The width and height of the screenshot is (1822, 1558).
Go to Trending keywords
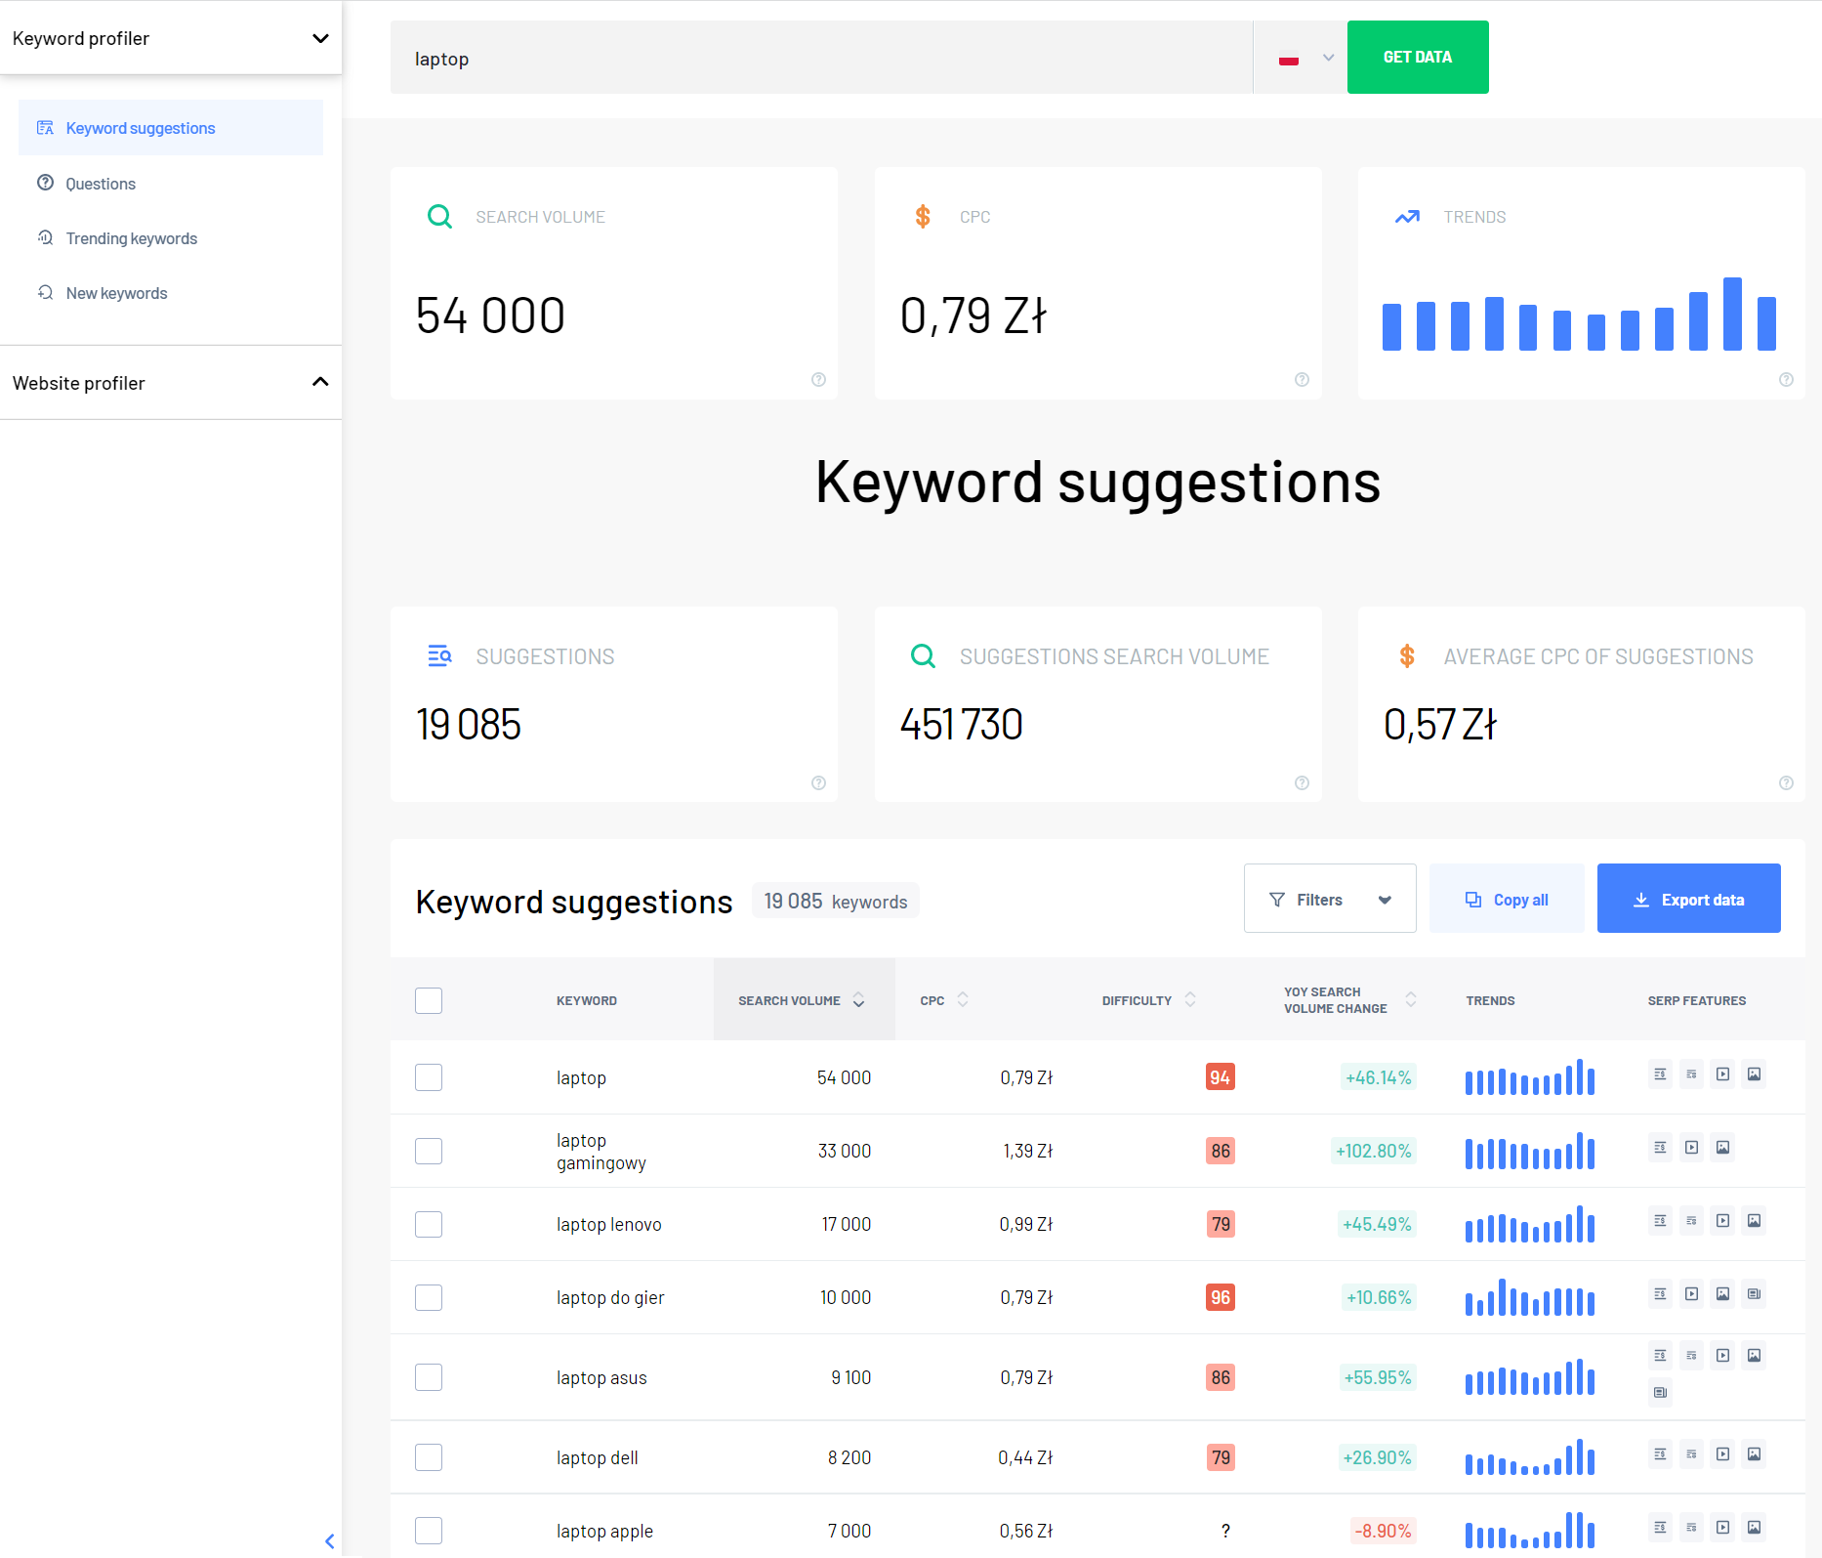pos(131,238)
